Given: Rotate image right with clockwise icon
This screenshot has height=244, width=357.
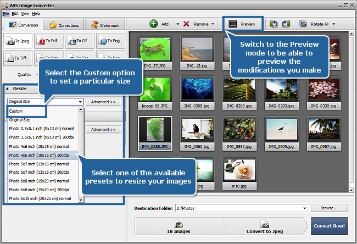Looking at the screenshot, I should point(286,24).
